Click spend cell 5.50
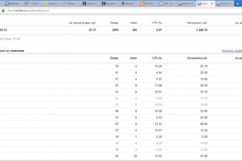The height and width of the screenshot is (161, 242). [x=204, y=137]
